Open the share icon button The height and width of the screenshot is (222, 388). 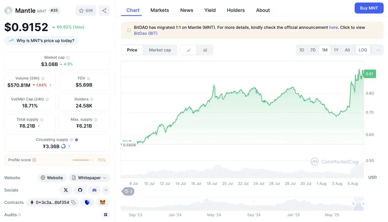click(104, 11)
